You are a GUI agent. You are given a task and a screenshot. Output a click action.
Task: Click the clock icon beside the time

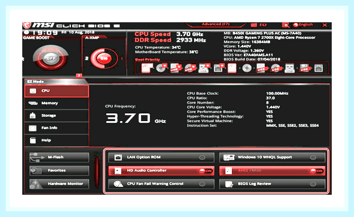[x=27, y=33]
